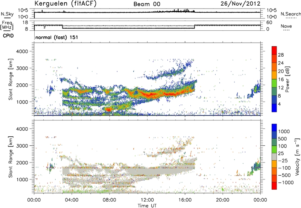Click the "Velocity [m s⁻¹]" colorbar title
Viewport: 301px width, 208px height.
(297, 157)
